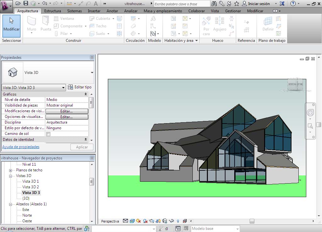Click the keyword search input field

(x=182, y=4)
